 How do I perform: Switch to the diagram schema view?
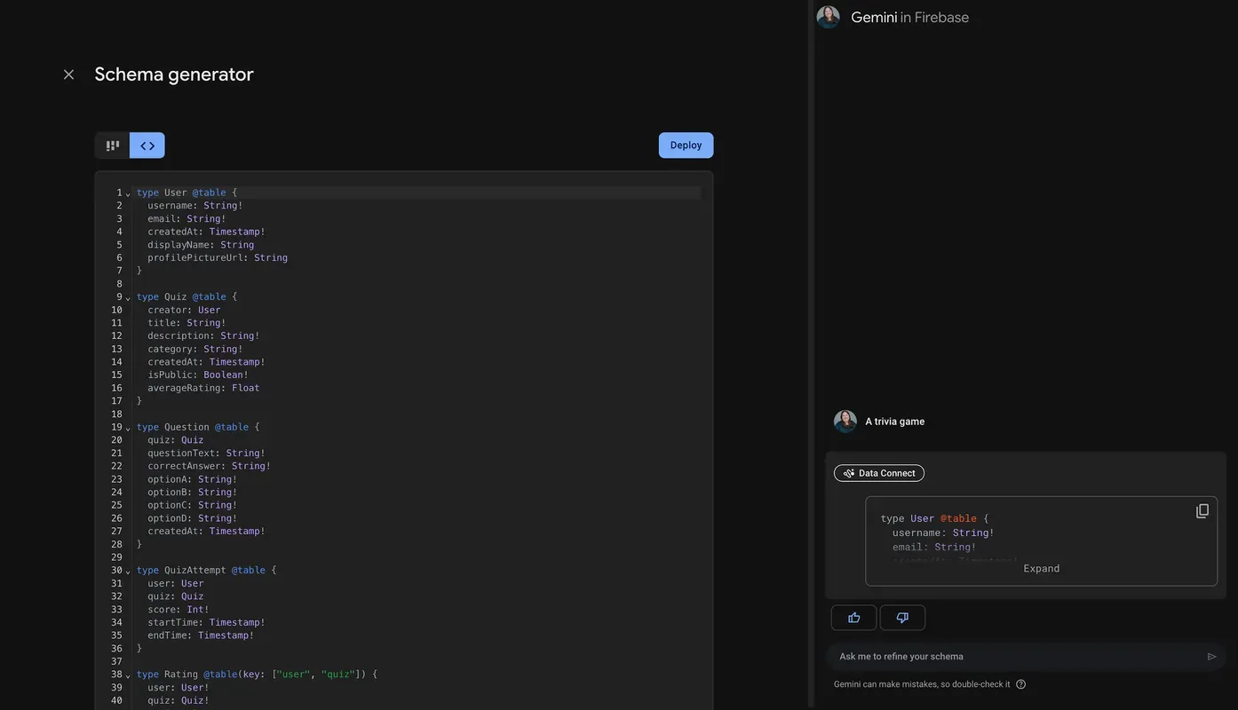coord(113,146)
